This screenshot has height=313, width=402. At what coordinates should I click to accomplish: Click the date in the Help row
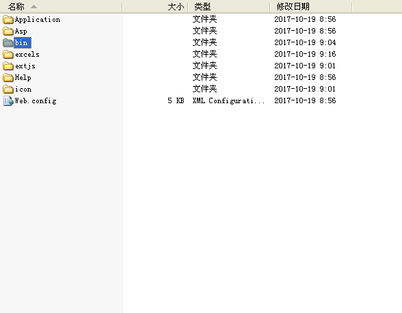[305, 77]
